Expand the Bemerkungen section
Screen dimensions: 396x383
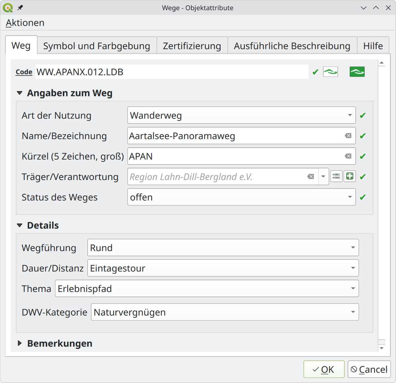pos(19,343)
